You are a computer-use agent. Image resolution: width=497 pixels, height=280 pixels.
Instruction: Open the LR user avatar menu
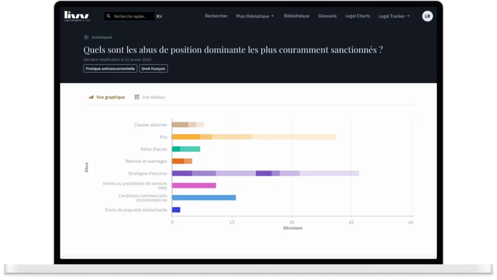(x=427, y=16)
